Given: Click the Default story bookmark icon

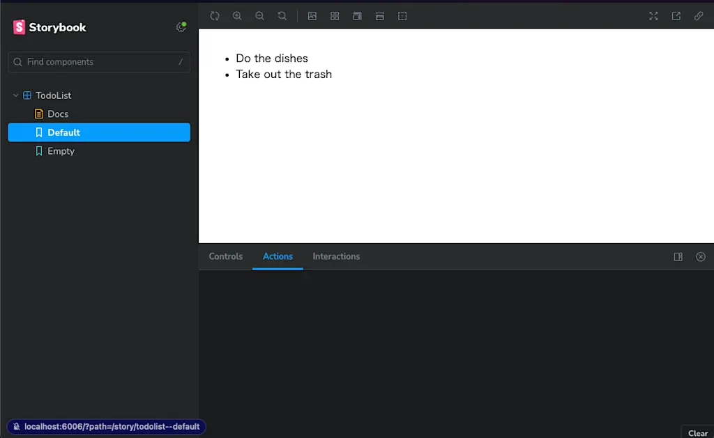Looking at the screenshot, I should (39, 132).
